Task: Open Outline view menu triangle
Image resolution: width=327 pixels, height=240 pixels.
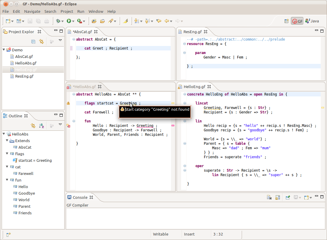Action: pos(60,124)
